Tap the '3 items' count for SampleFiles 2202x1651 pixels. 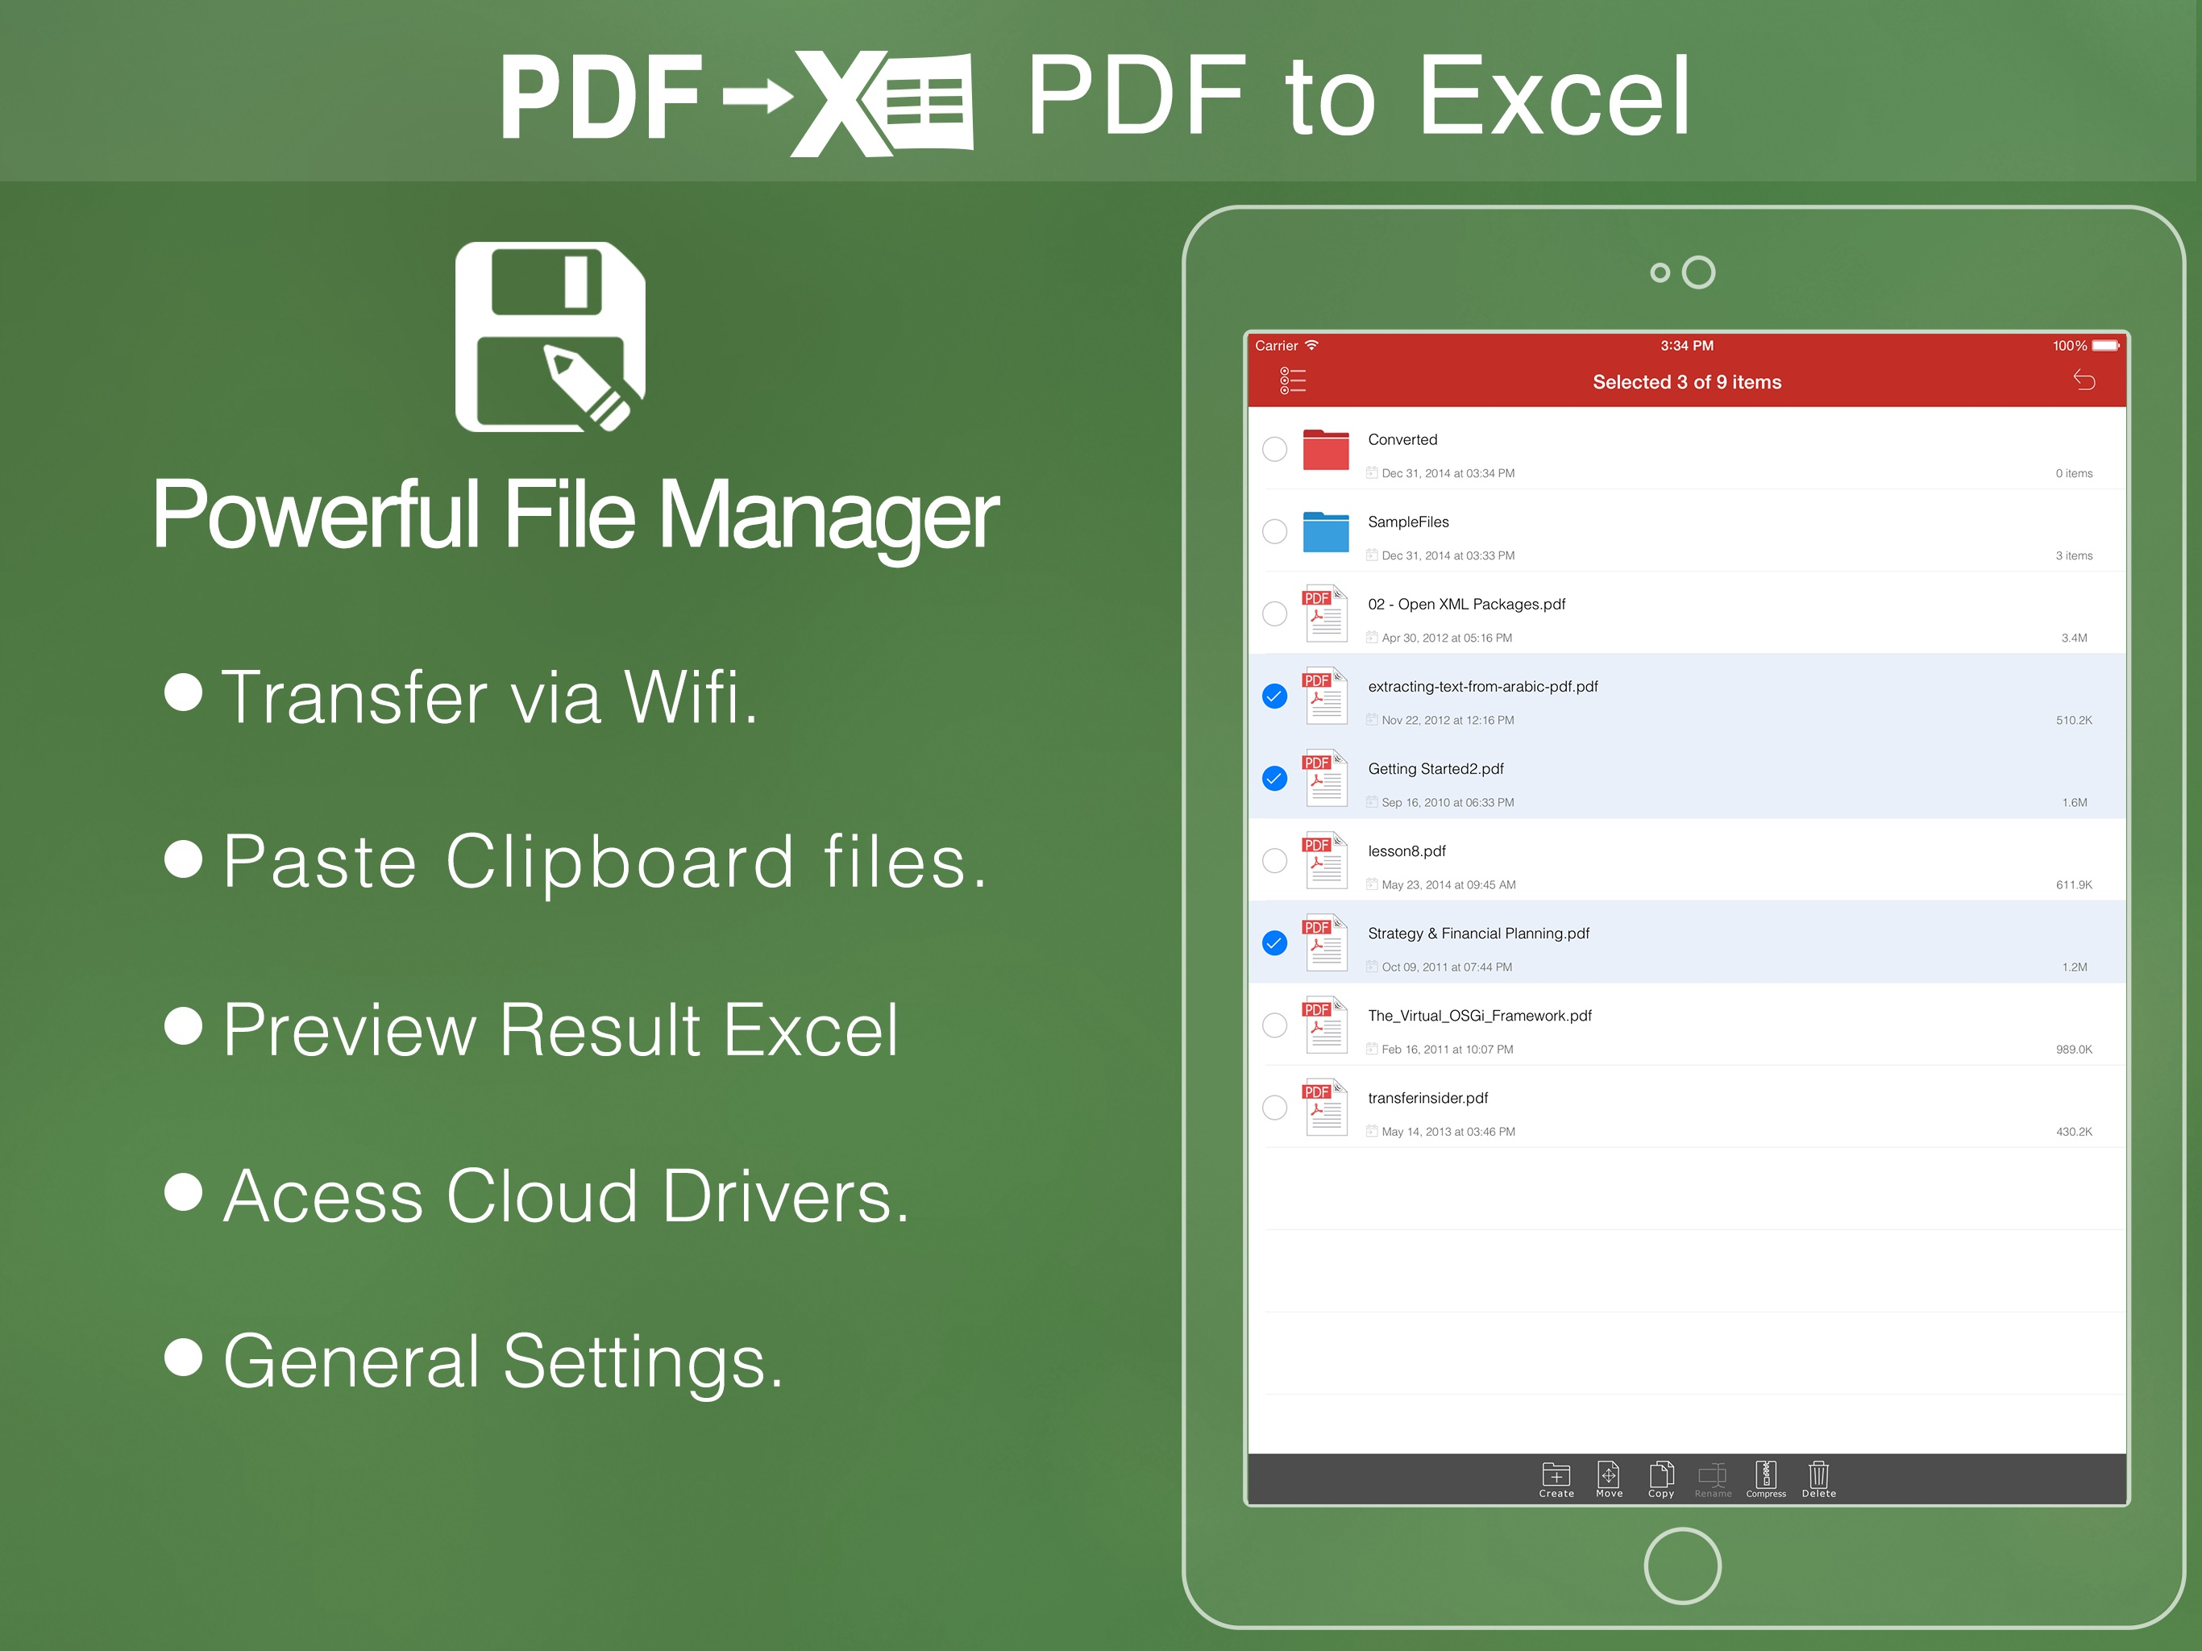[2074, 555]
